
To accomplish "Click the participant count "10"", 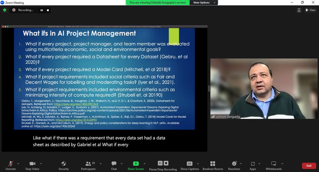I will click(x=93, y=163).
